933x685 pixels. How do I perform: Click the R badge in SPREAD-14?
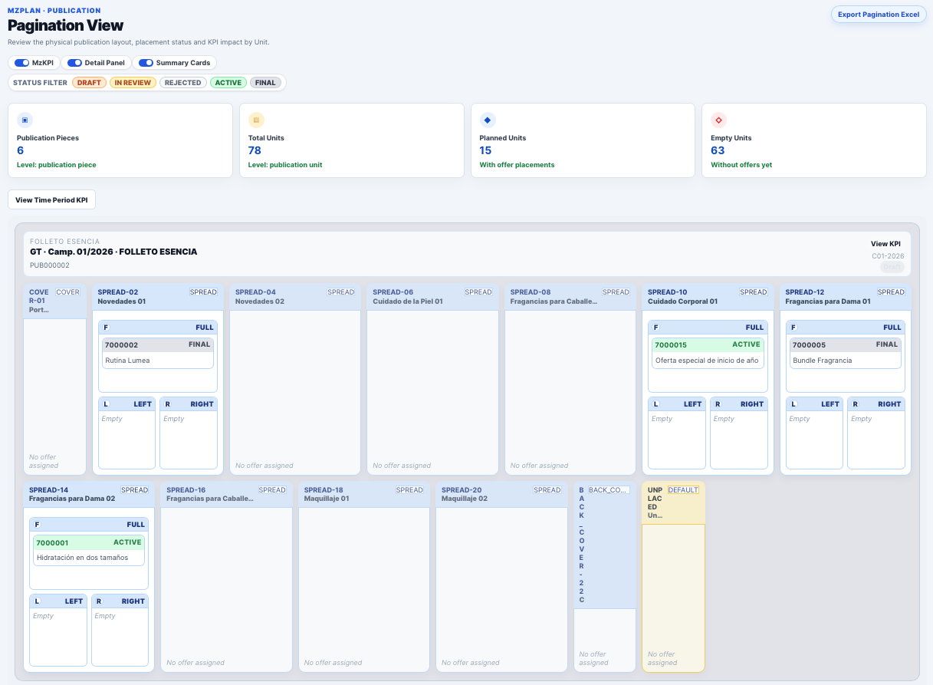[99, 601]
